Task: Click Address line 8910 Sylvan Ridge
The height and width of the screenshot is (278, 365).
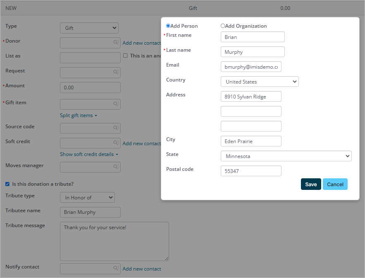Action: click(x=251, y=97)
